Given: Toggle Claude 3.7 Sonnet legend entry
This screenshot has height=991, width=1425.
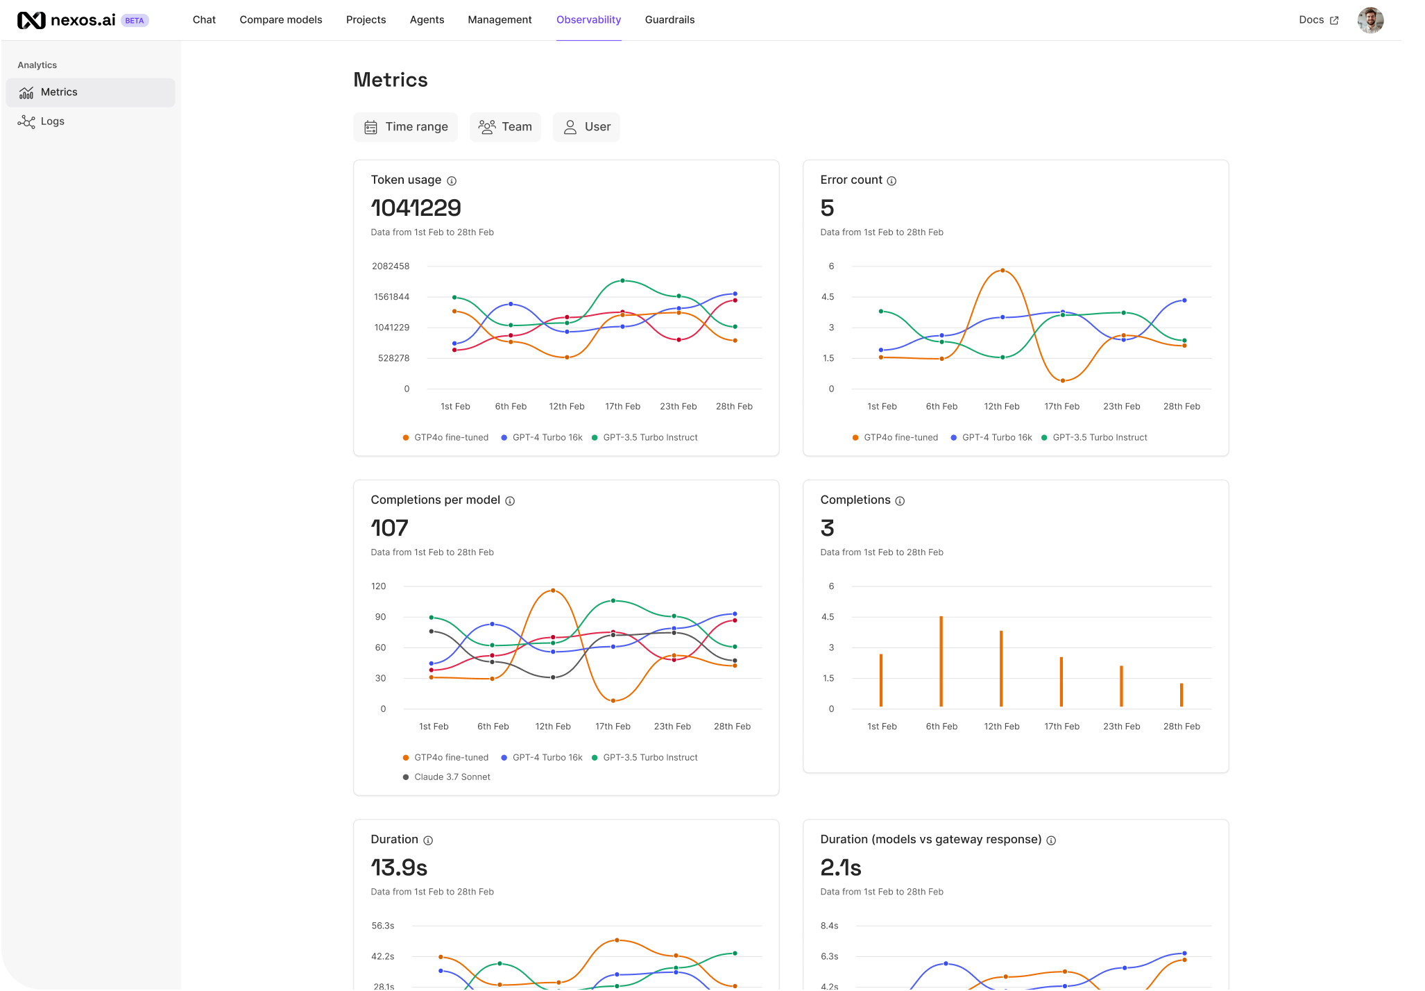Looking at the screenshot, I should point(446,777).
